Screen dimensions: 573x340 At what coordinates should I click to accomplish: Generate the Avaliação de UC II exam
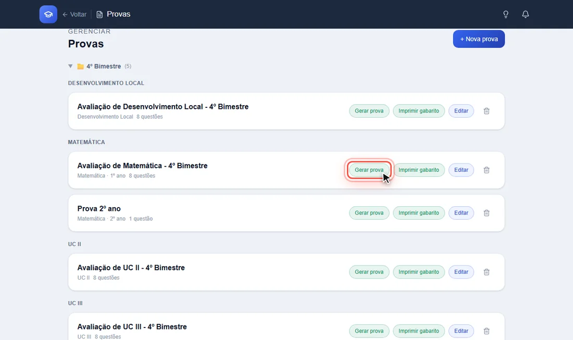click(369, 272)
